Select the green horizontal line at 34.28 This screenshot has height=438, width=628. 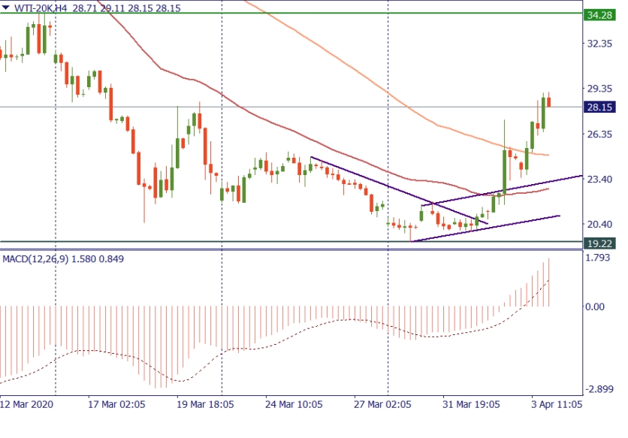pos(300,13)
